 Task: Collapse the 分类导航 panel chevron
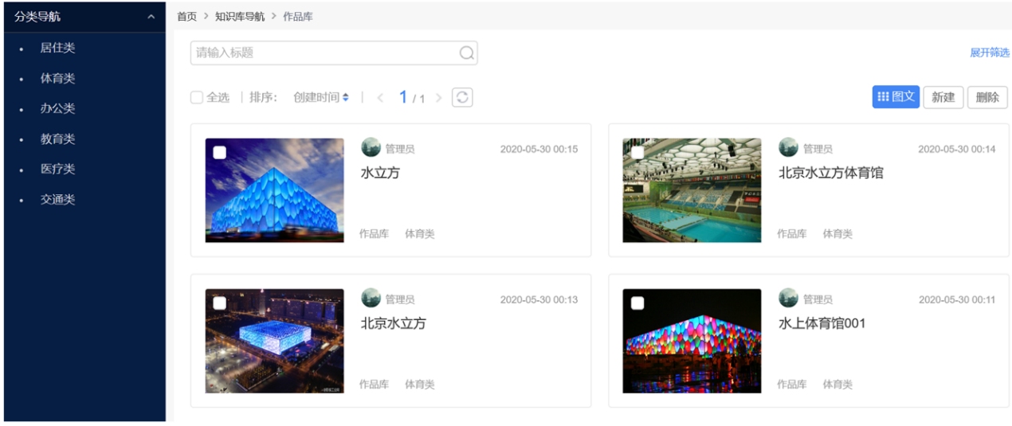[151, 17]
